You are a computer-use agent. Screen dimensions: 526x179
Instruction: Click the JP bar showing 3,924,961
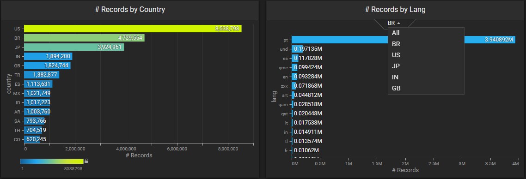[74, 47]
